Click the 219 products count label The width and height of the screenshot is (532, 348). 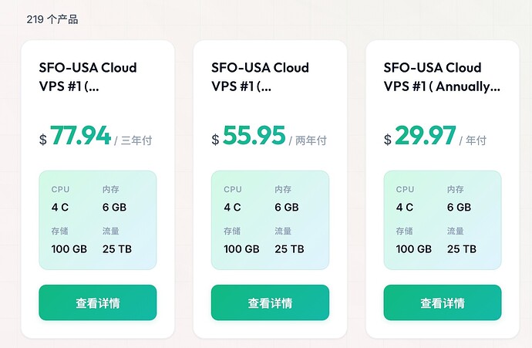[52, 19]
